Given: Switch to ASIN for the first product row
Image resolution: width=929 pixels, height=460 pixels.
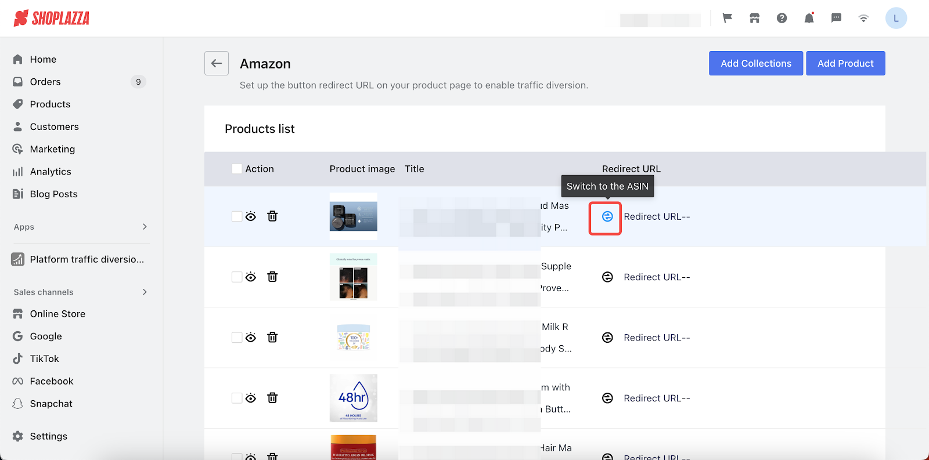Looking at the screenshot, I should [x=607, y=216].
